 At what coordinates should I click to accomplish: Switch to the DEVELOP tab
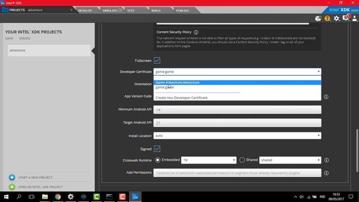point(85,11)
